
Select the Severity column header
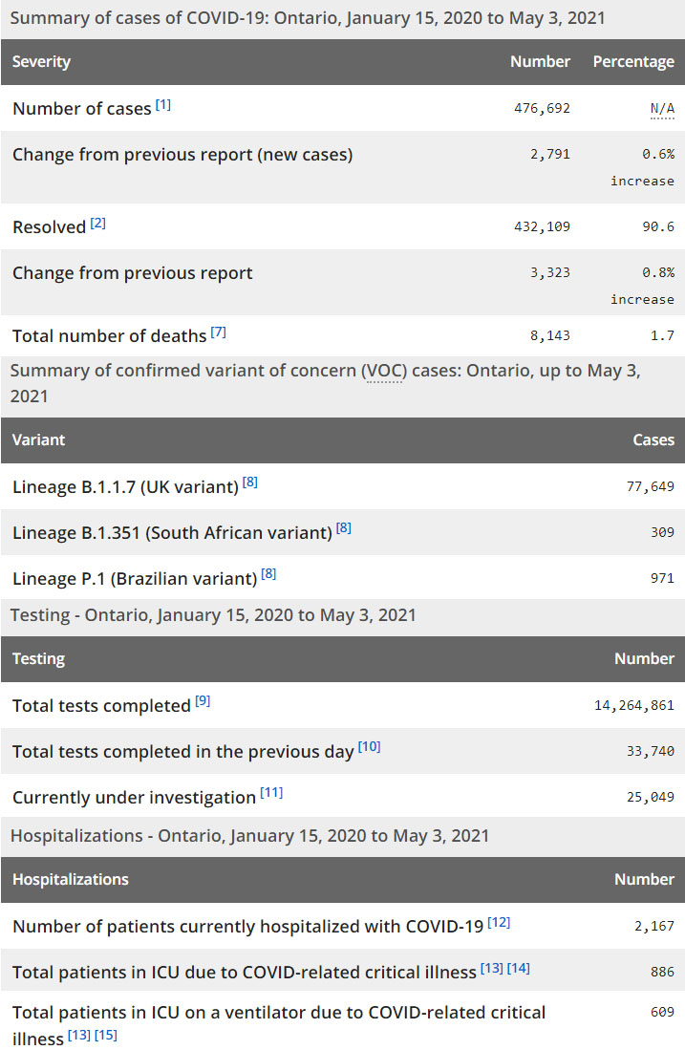pyautogui.click(x=42, y=62)
